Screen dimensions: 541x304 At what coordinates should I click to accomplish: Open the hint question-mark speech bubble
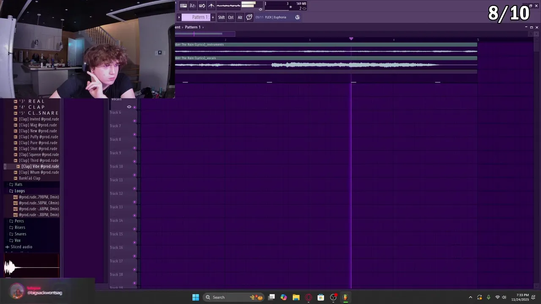(x=249, y=17)
